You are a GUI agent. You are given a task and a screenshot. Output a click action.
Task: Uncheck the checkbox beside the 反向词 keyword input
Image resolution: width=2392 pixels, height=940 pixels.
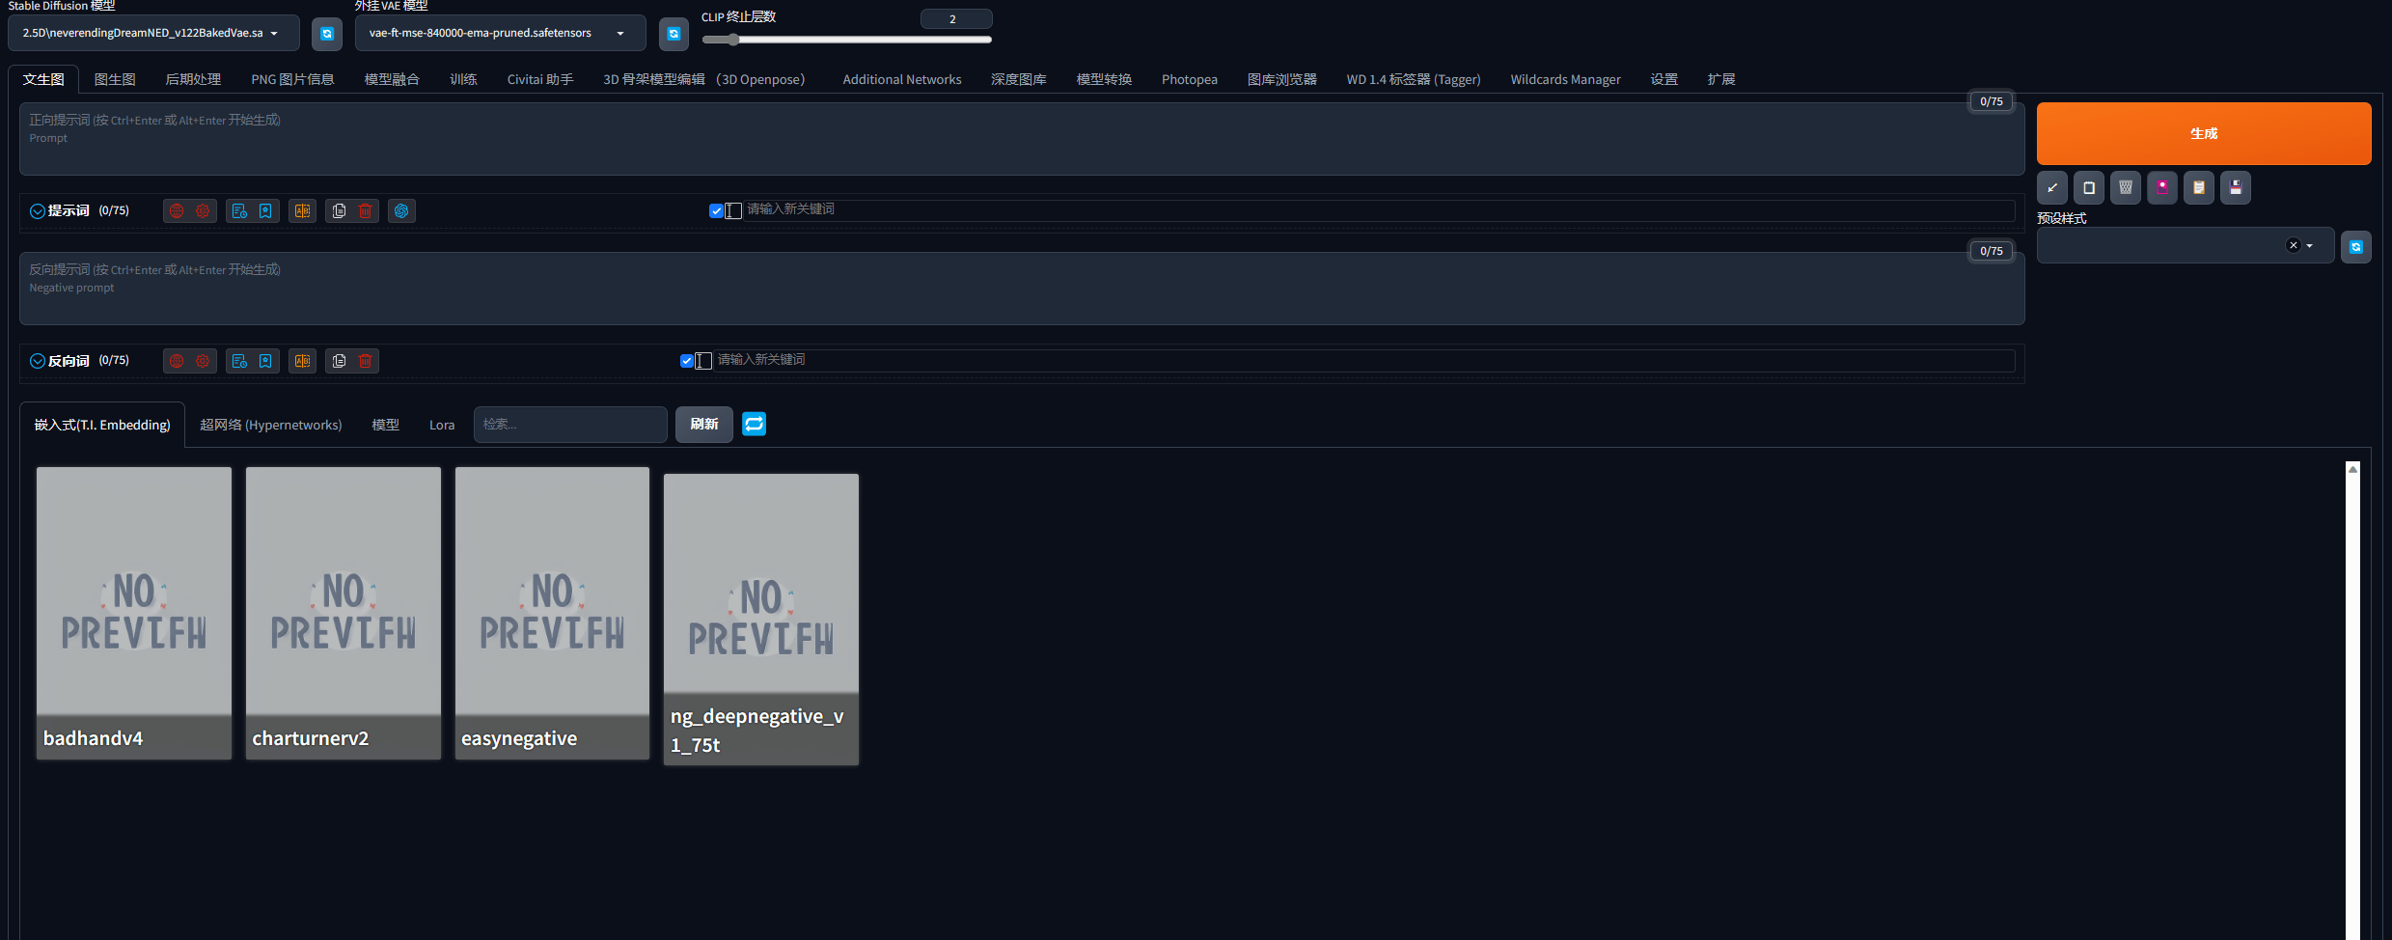[686, 361]
